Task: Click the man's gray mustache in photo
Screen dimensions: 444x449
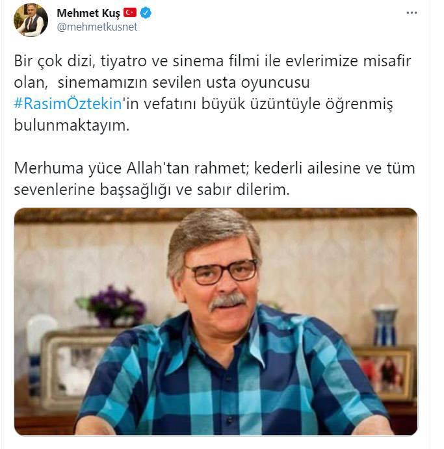Action: coord(228,301)
